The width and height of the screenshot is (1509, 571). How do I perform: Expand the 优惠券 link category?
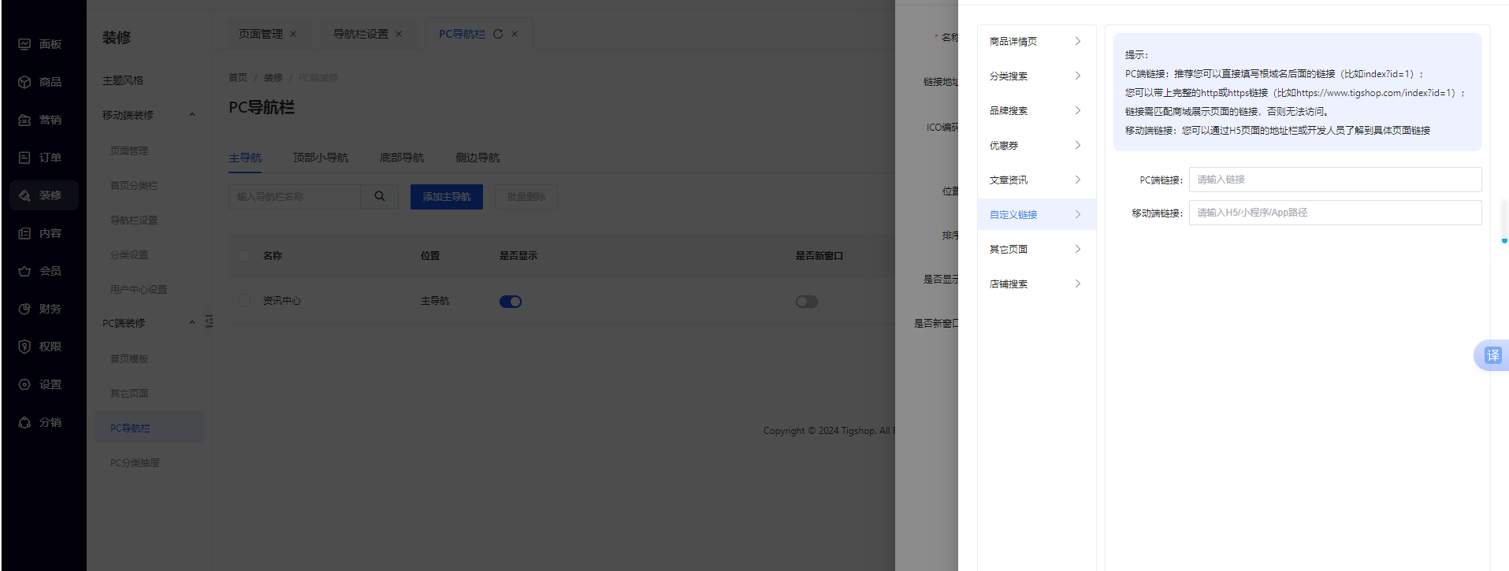[x=1036, y=145]
